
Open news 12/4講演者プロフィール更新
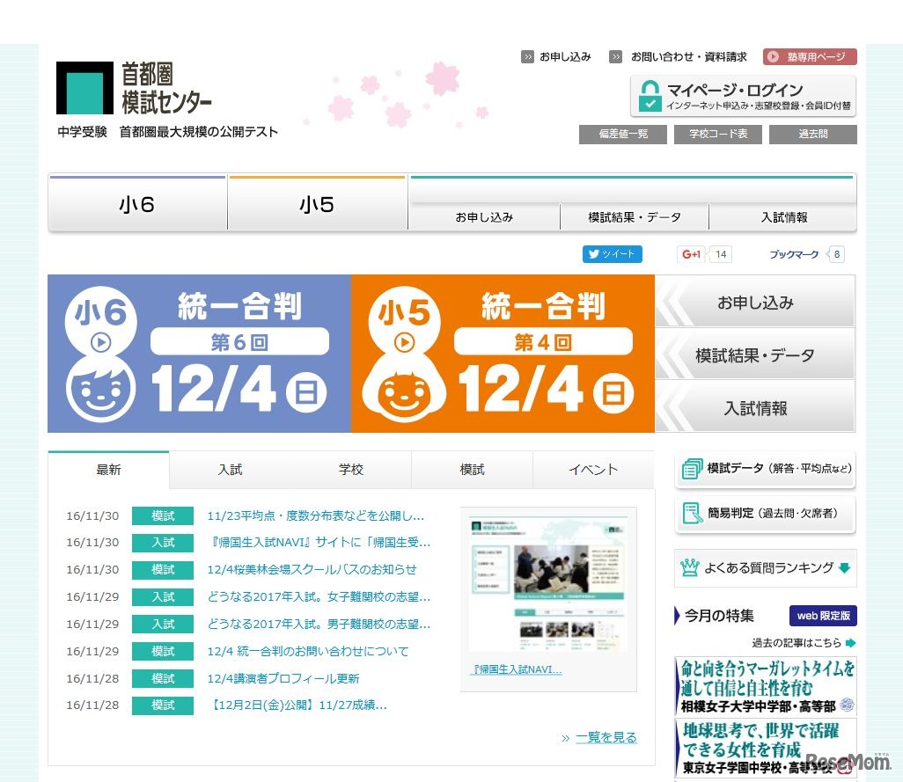coord(283,678)
